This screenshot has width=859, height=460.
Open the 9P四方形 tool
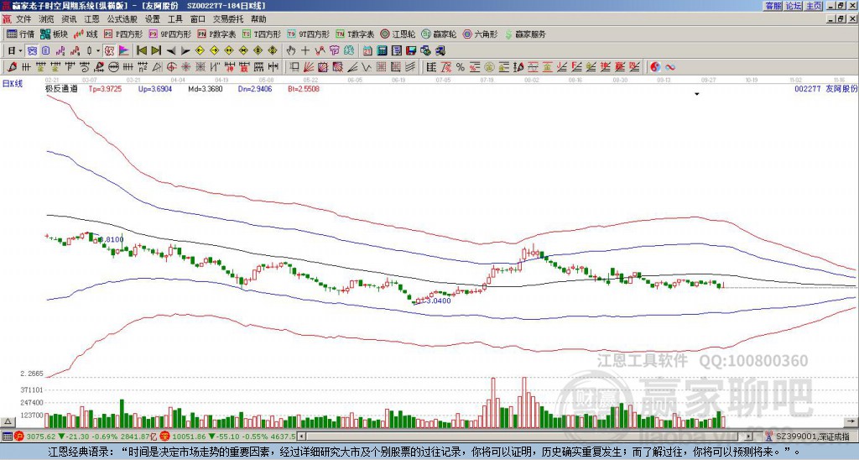point(170,34)
